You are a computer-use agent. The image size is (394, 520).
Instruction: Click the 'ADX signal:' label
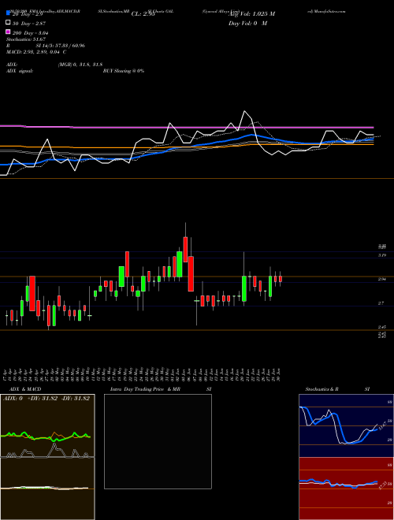tap(20, 71)
